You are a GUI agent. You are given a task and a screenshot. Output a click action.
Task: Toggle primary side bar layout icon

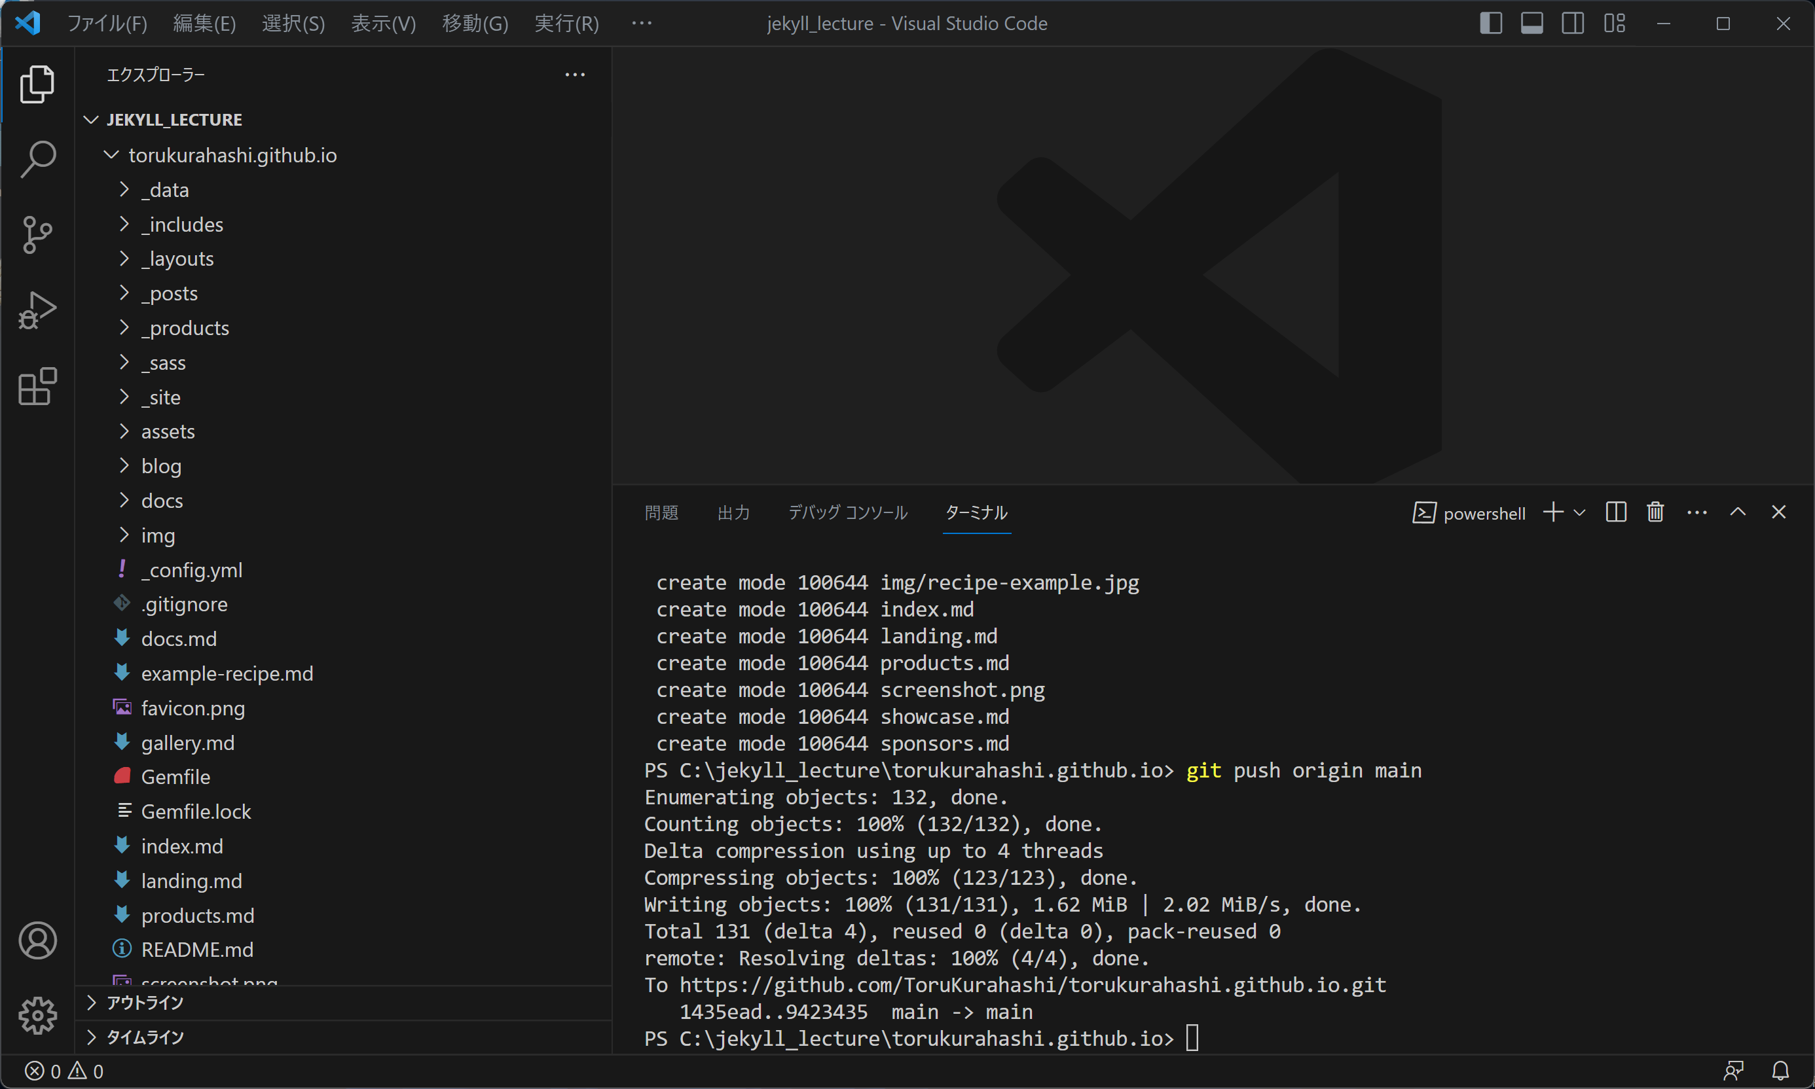[x=1490, y=24]
